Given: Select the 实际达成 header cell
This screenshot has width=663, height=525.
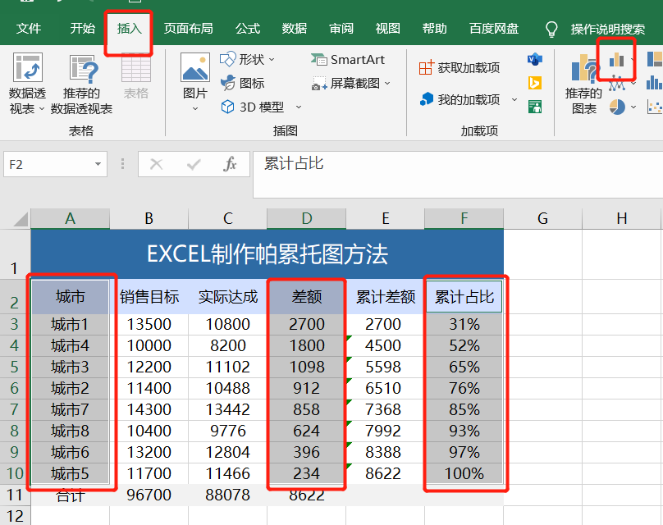Looking at the screenshot, I should pos(227,296).
